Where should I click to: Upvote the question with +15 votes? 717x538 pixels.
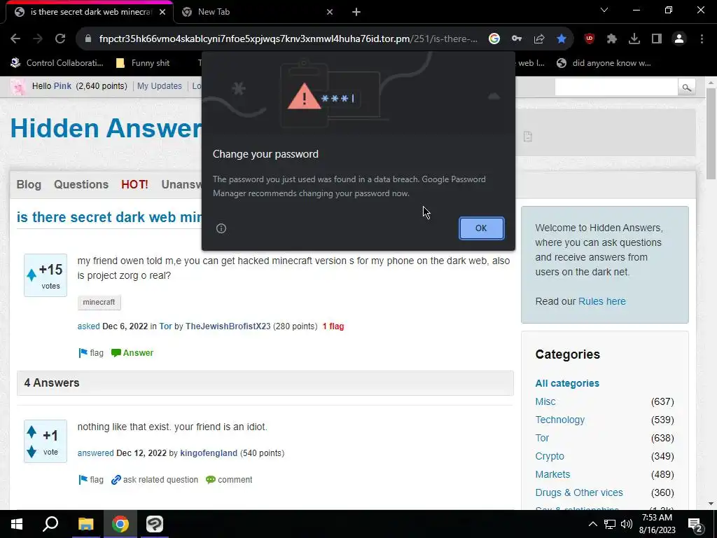32,275
